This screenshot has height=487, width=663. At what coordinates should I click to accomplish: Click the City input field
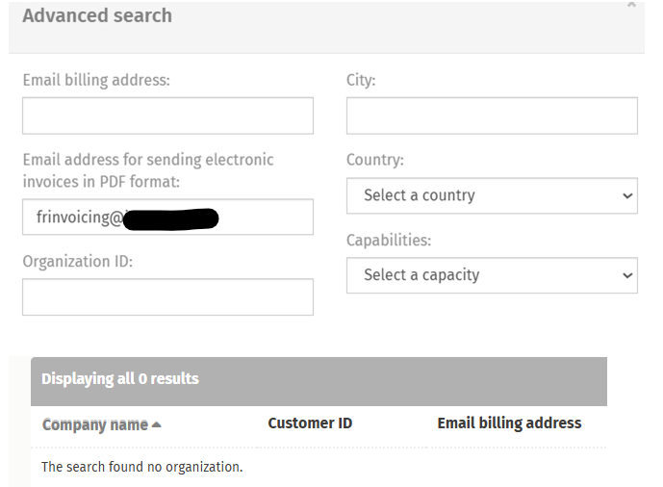[492, 115]
